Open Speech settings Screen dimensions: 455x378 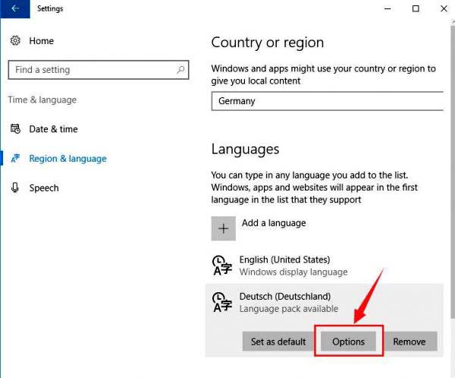[x=44, y=188]
